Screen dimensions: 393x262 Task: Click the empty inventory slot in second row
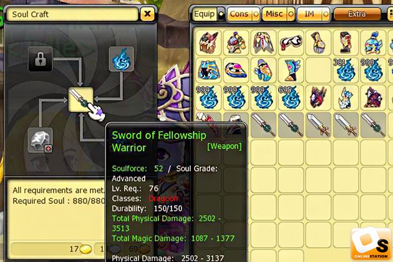318,70
